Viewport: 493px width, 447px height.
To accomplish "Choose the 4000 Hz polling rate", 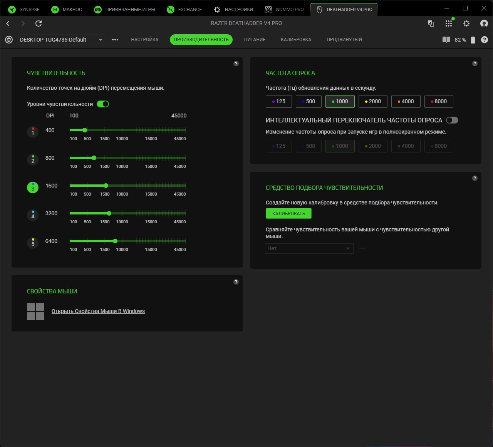I will click(x=406, y=101).
